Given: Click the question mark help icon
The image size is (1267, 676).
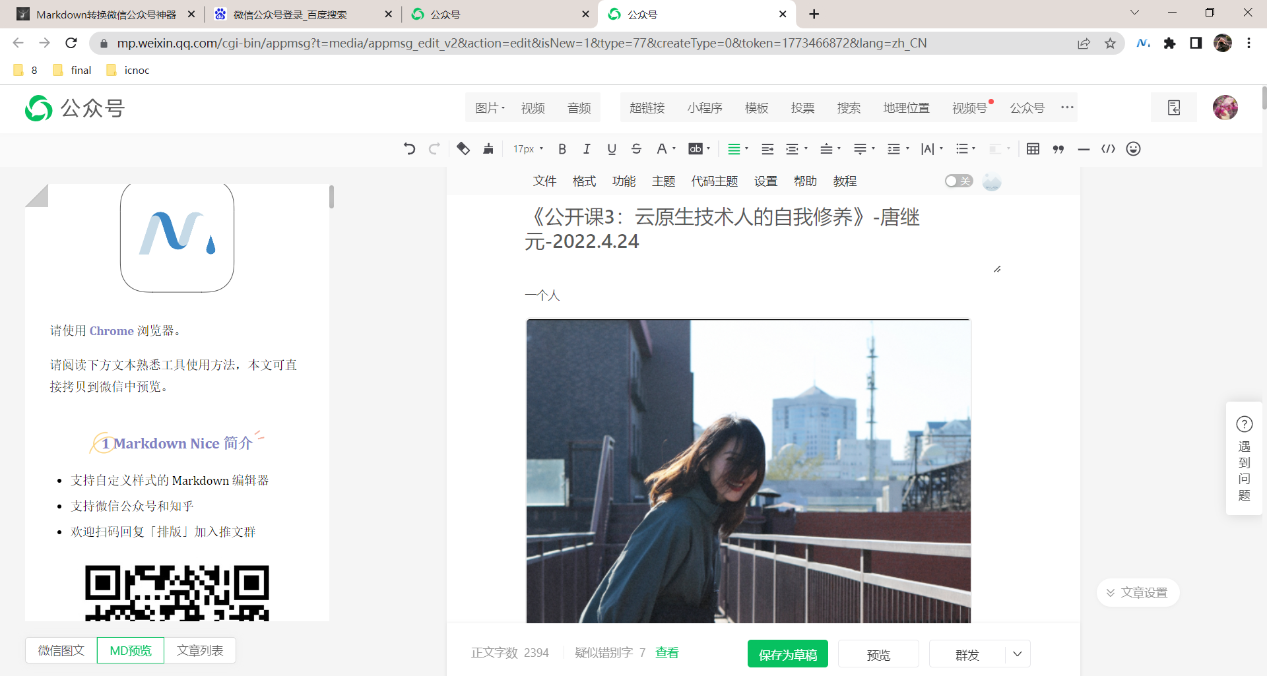Looking at the screenshot, I should pos(1245,424).
